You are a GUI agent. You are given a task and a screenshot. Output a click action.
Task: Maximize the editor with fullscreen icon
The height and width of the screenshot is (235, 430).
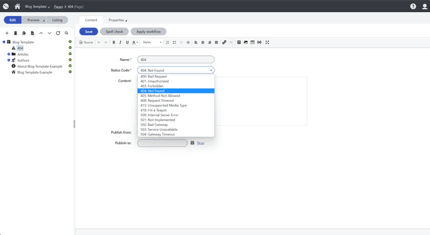pos(267,42)
